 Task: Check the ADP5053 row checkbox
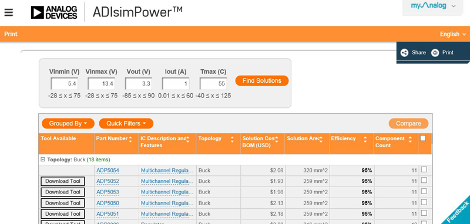(424, 191)
